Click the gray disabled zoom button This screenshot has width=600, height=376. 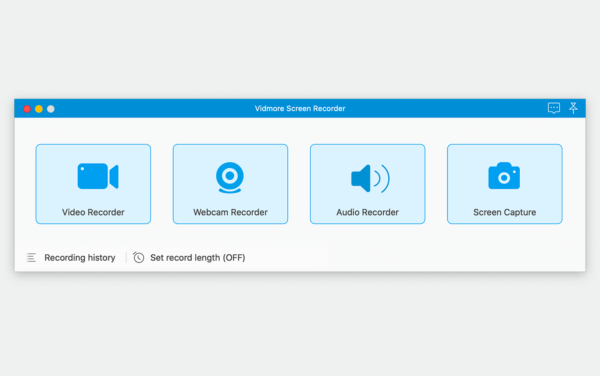[x=51, y=109]
